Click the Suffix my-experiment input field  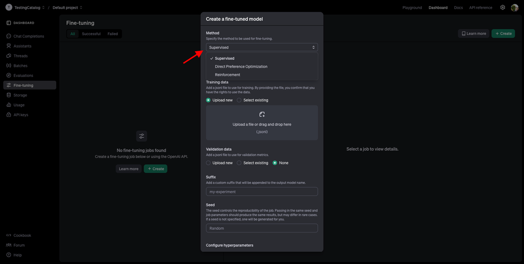point(261,192)
